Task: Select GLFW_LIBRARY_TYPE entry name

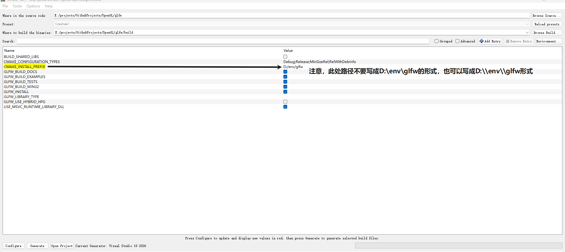Action: pyautogui.click(x=21, y=97)
